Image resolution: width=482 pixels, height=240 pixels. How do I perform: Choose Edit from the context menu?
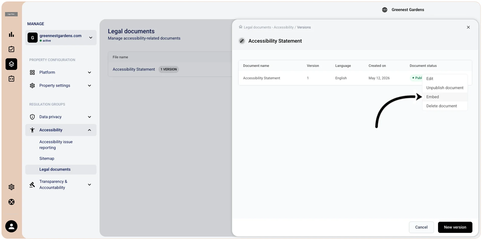coord(445,79)
